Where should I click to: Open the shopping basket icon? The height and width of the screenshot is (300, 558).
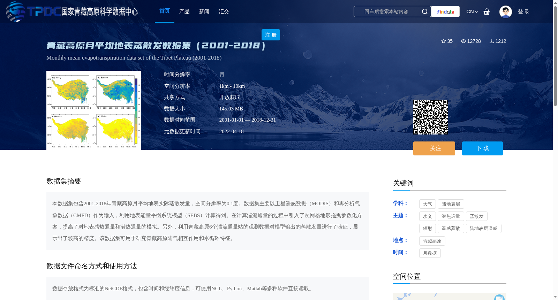pos(487,11)
